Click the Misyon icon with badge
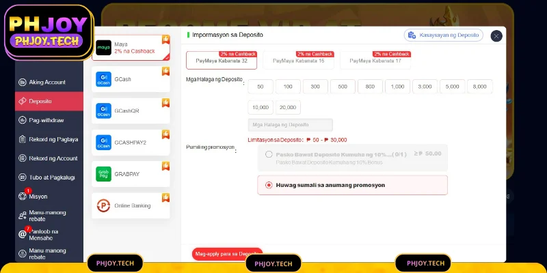Image resolution: width=547 pixels, height=273 pixels. (23, 196)
